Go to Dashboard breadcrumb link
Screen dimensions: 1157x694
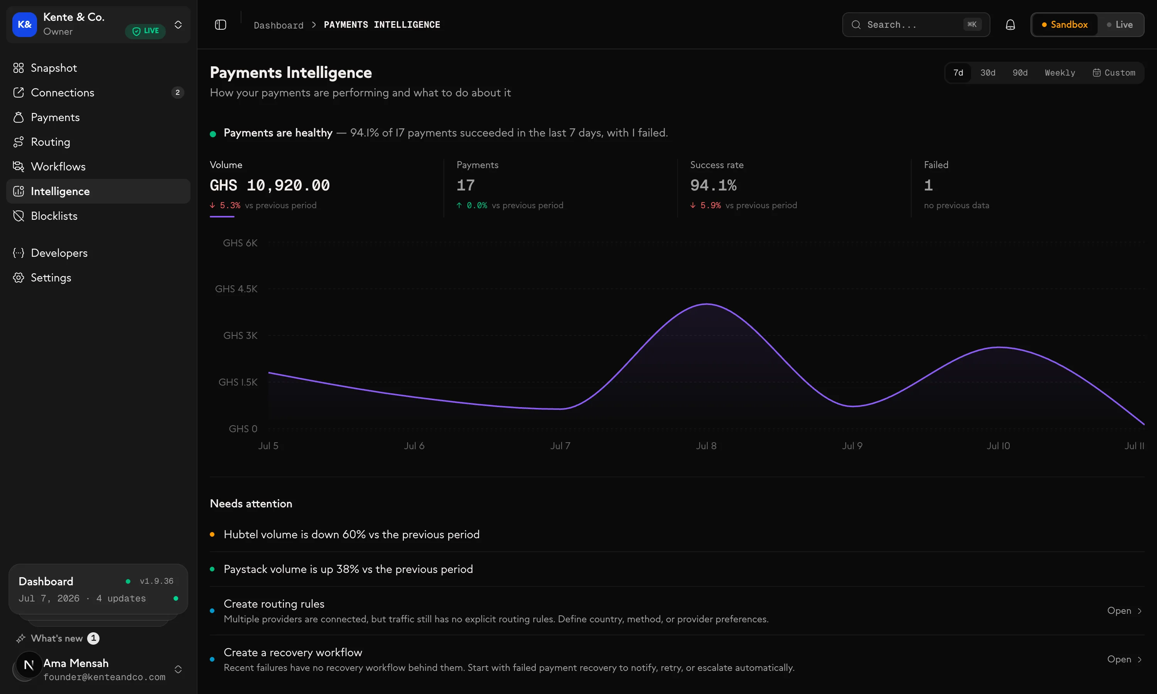click(278, 25)
